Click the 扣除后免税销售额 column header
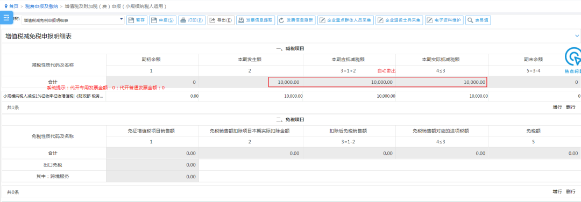The image size is (581, 202). coord(349,131)
